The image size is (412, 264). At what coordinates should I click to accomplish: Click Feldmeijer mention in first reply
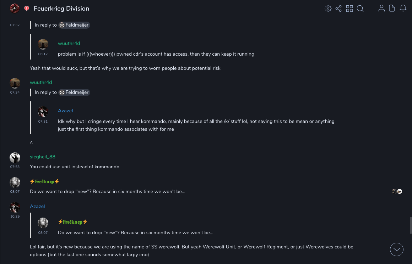coord(74,25)
